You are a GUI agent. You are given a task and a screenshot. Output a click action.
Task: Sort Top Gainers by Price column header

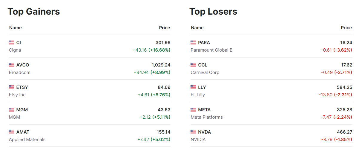(x=164, y=28)
